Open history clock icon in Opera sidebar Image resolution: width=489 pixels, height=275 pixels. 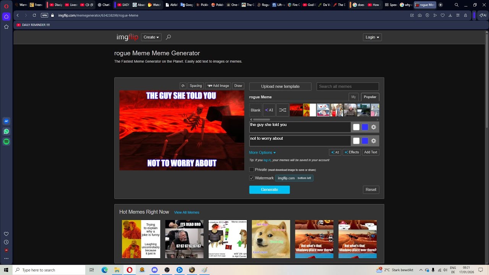[x=6, y=242]
